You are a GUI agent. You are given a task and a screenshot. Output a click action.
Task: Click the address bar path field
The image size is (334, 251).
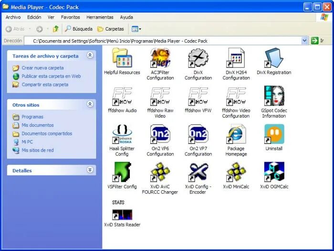click(x=163, y=41)
